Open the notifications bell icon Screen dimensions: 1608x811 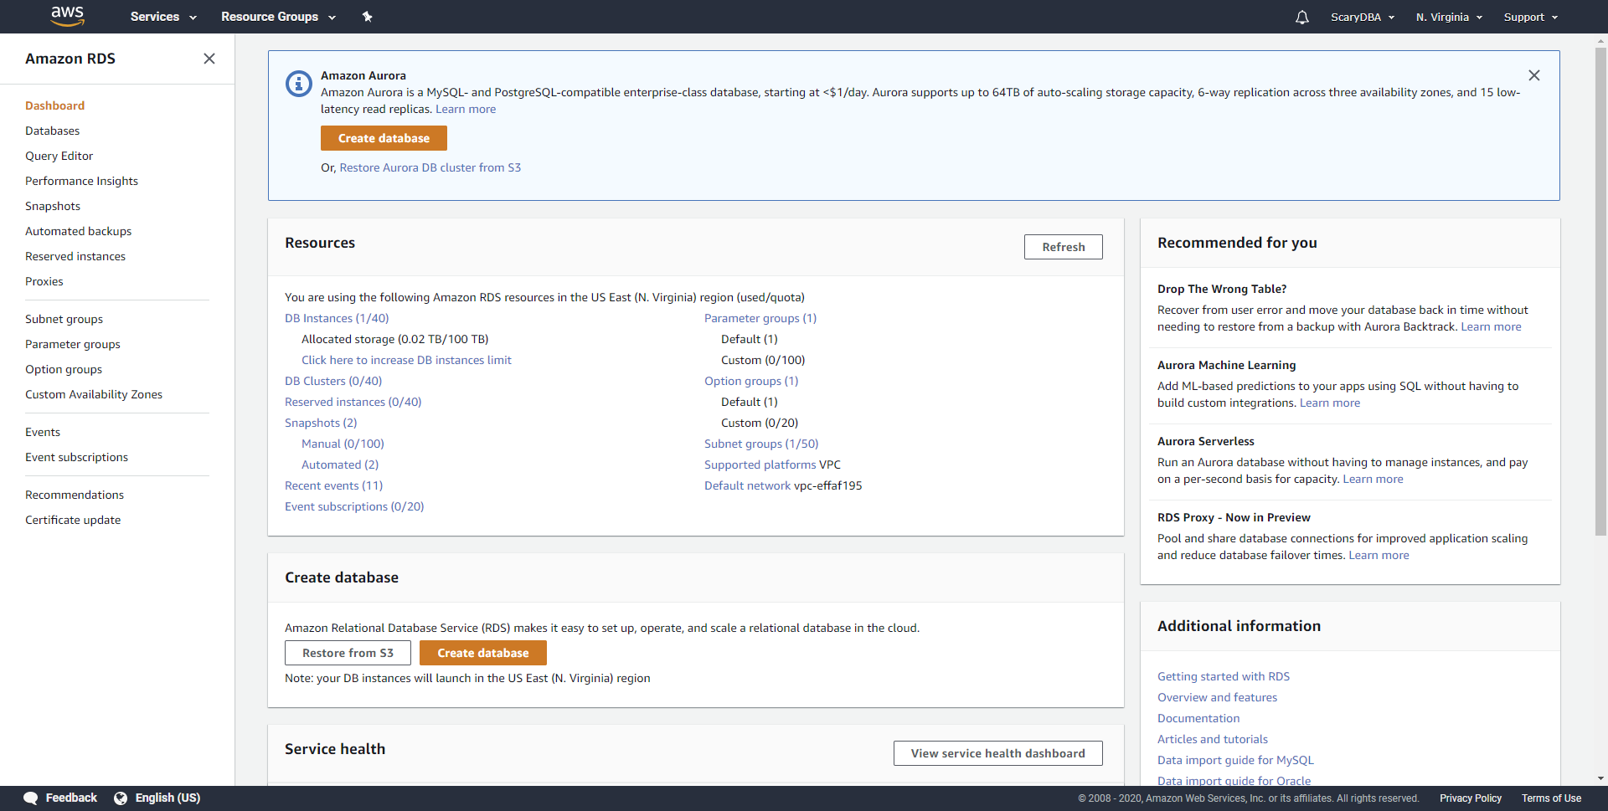1301,17
